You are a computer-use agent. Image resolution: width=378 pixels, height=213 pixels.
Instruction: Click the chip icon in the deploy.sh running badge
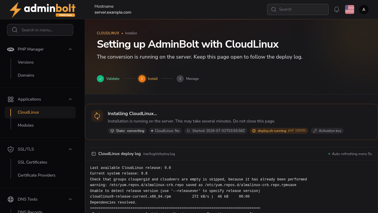coord(254,131)
